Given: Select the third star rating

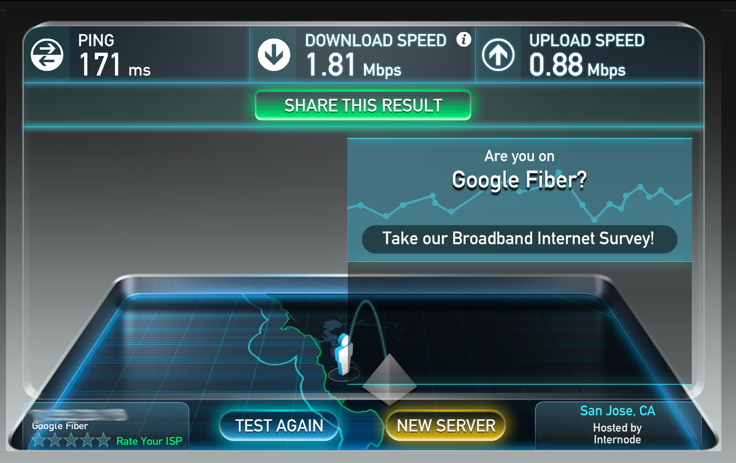Looking at the screenshot, I should click(71, 440).
